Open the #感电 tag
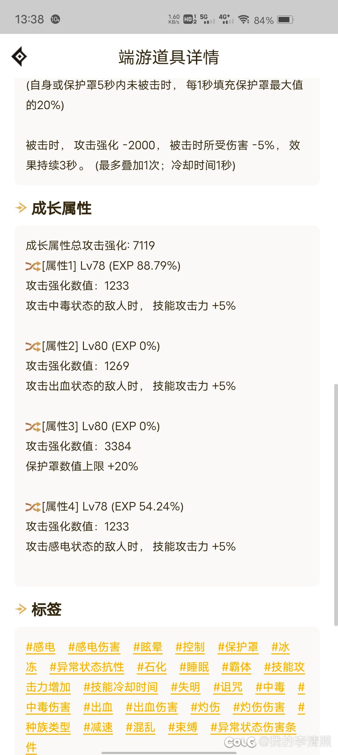 40,647
